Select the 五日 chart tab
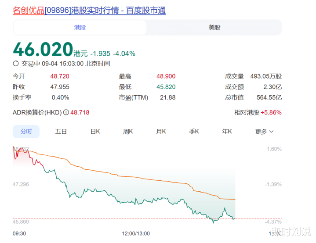This screenshot has width=316, height=243. tap(61, 131)
